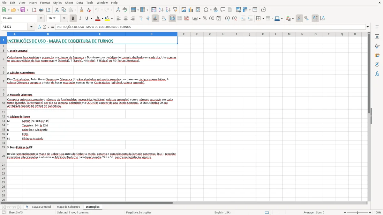Image resolution: width=383 pixels, height=215 pixels.
Task: Run the spelling check
Action: point(125,10)
